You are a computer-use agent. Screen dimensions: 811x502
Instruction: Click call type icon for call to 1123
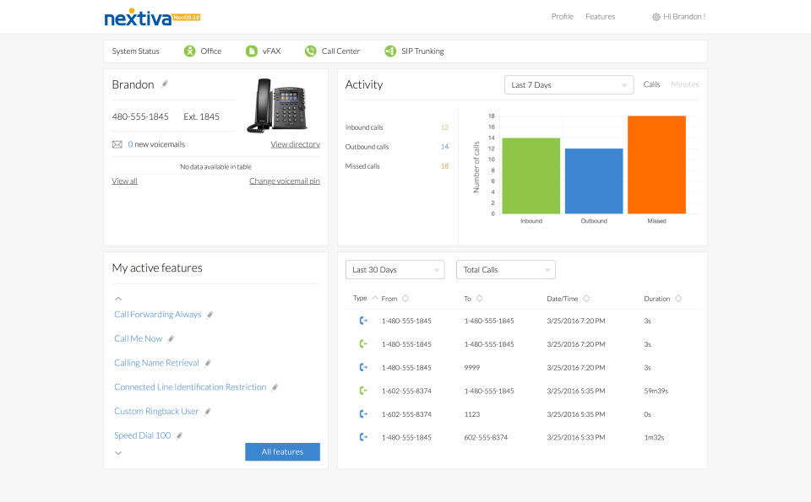(363, 413)
